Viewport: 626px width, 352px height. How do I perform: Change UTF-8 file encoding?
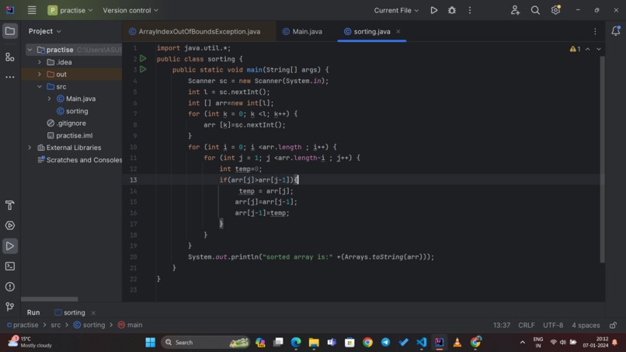tap(553, 326)
